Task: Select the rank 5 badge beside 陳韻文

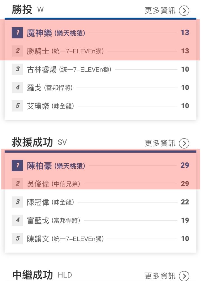Action: [17, 239]
